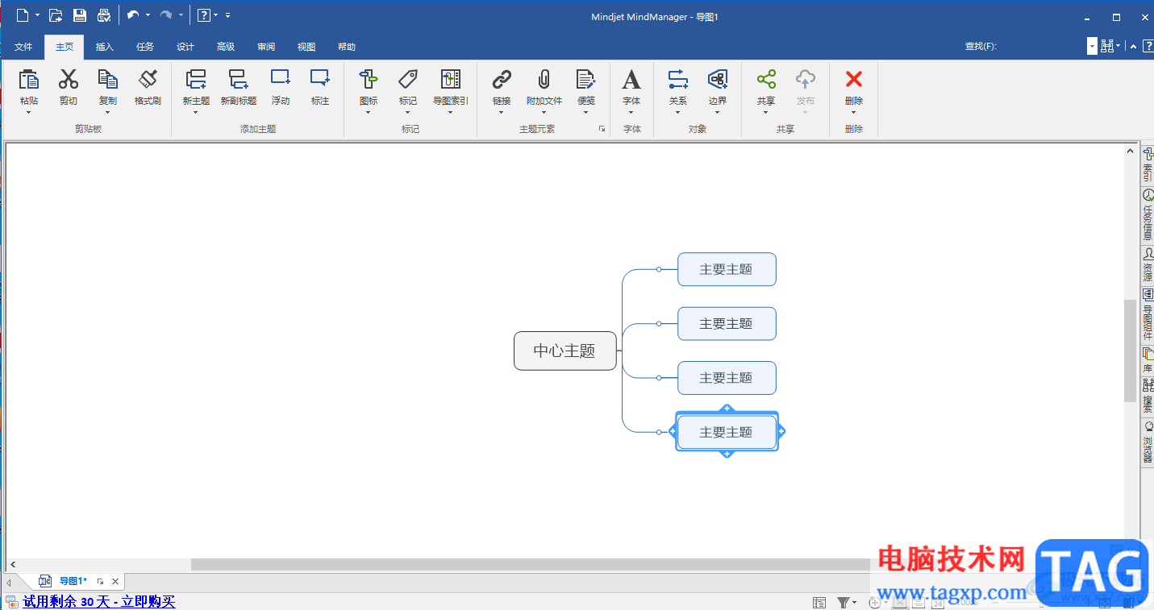This screenshot has height=610, width=1154.
Task: Click the horizontal scrollbar thumb
Action: click(x=532, y=565)
